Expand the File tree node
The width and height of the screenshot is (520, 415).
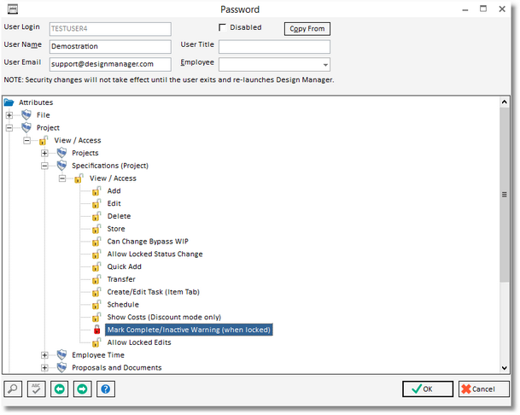(x=9, y=115)
